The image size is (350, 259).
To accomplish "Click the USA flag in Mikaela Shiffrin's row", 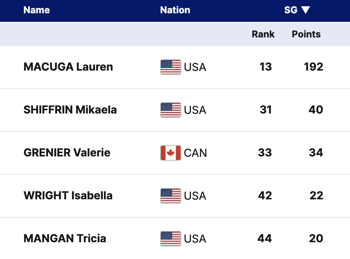I will [170, 110].
